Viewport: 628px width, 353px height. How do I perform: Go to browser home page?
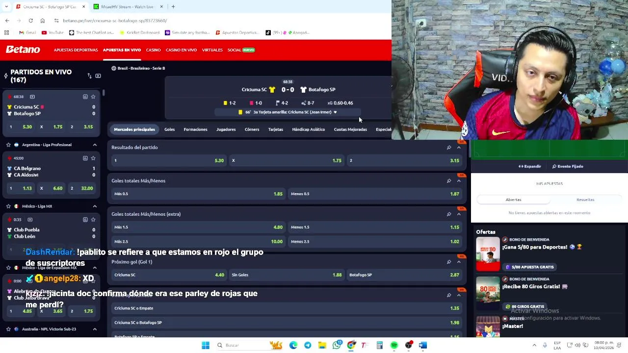(x=43, y=21)
